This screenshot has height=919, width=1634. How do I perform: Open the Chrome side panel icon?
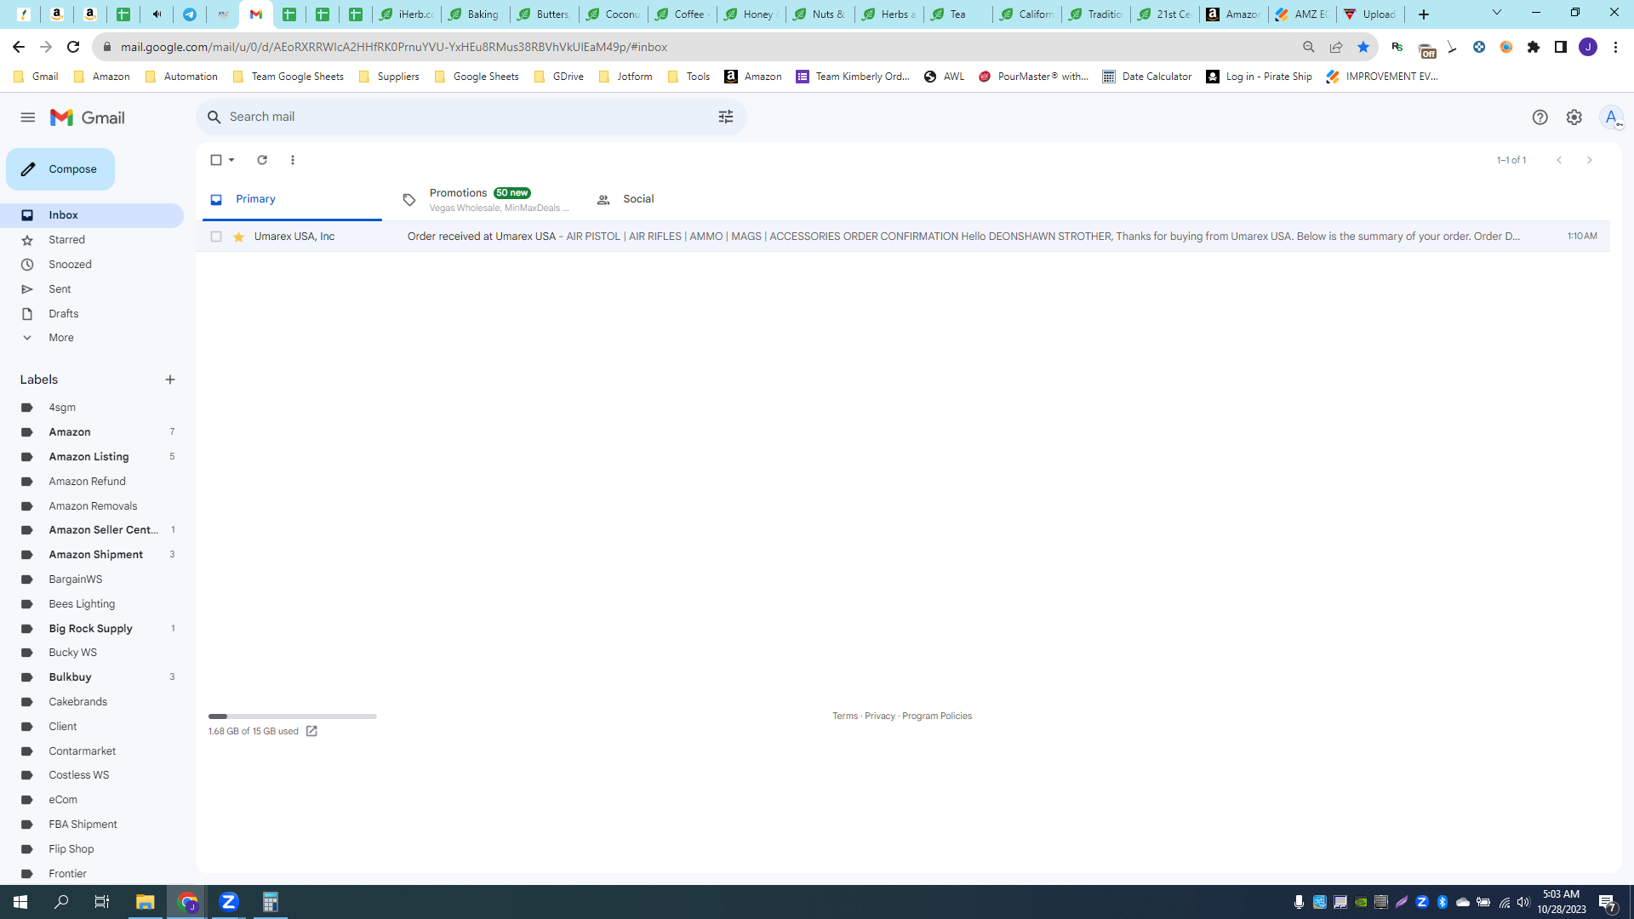1561,47
